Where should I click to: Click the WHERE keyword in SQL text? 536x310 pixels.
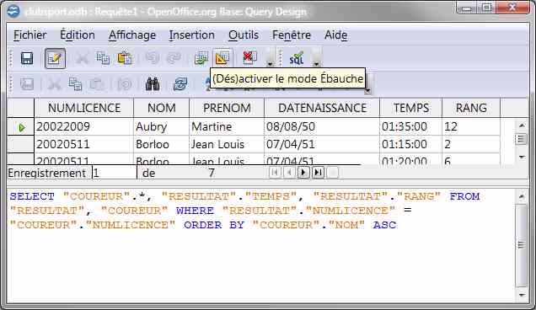pyautogui.click(x=196, y=211)
